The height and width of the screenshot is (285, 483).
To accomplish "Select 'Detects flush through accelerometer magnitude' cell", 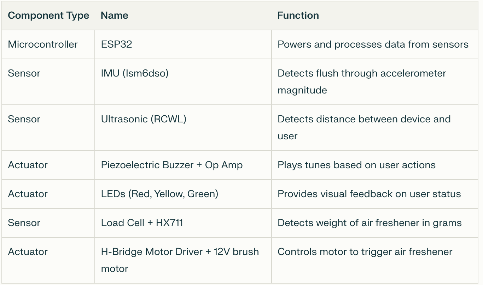I will [362, 81].
